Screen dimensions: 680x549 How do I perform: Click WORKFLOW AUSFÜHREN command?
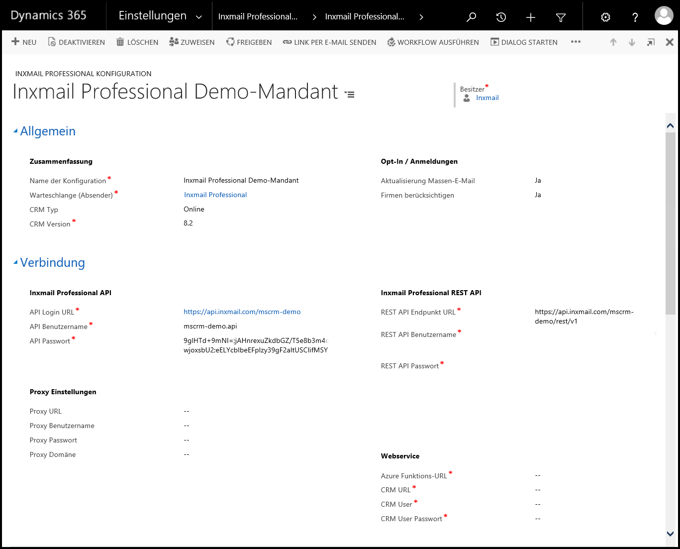pos(433,42)
